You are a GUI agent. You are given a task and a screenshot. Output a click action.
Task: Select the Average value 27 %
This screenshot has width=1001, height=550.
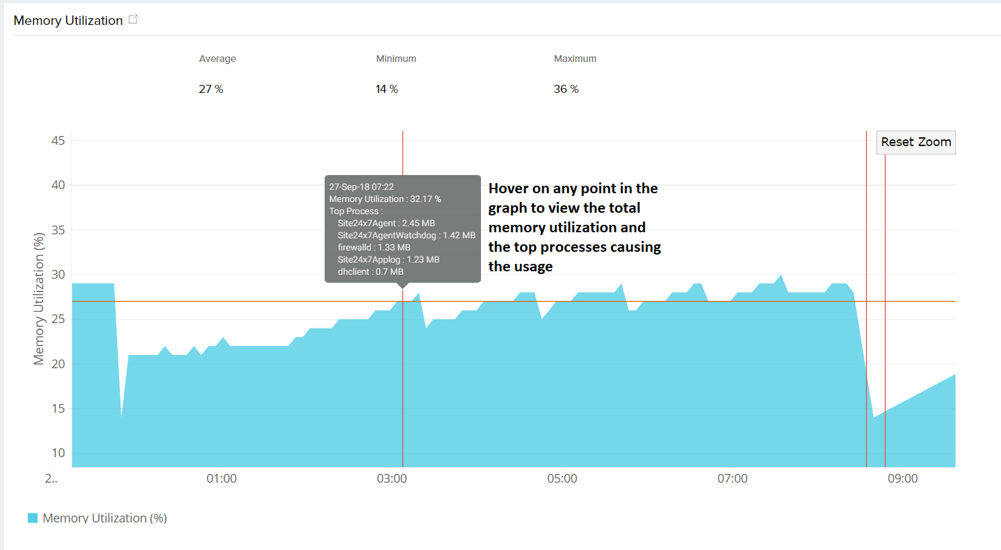tap(211, 89)
